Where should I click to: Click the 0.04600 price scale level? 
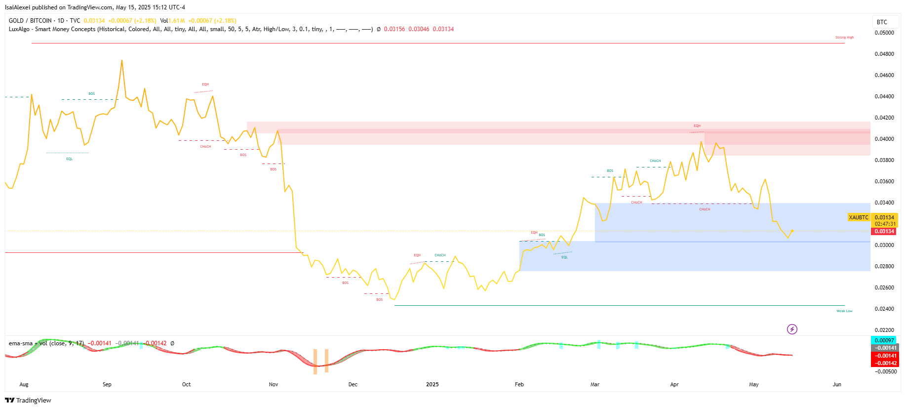[x=884, y=76]
